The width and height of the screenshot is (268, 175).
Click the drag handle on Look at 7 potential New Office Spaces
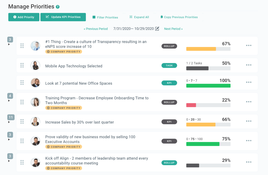point(22,83)
